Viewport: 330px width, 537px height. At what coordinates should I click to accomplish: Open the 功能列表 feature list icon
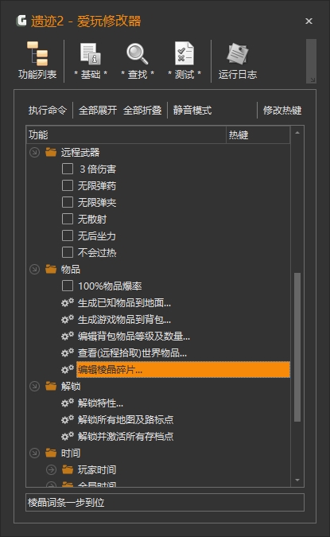point(37,53)
